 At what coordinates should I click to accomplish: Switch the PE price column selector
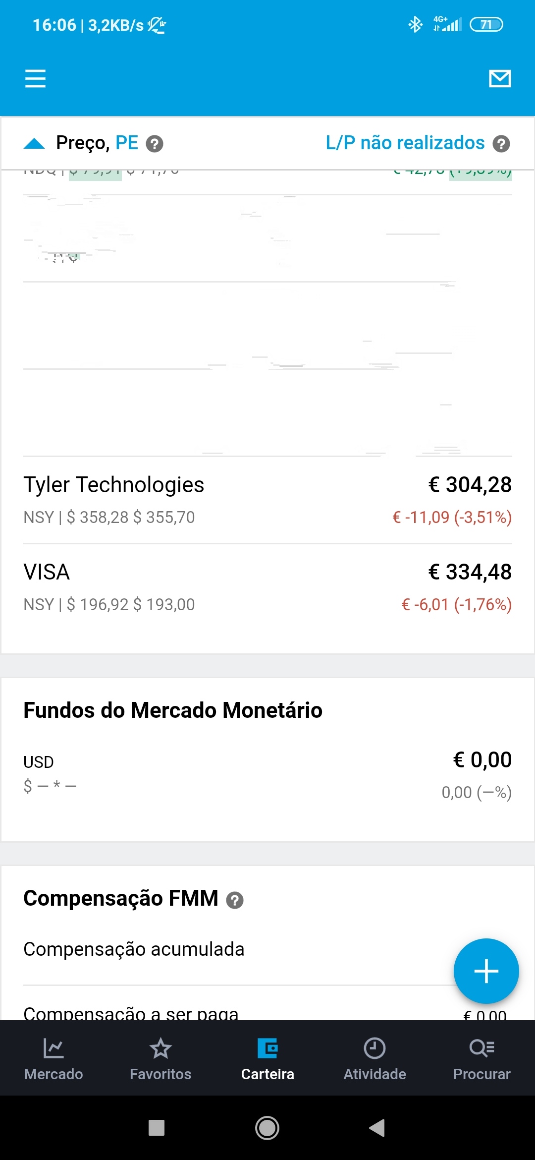click(x=127, y=143)
